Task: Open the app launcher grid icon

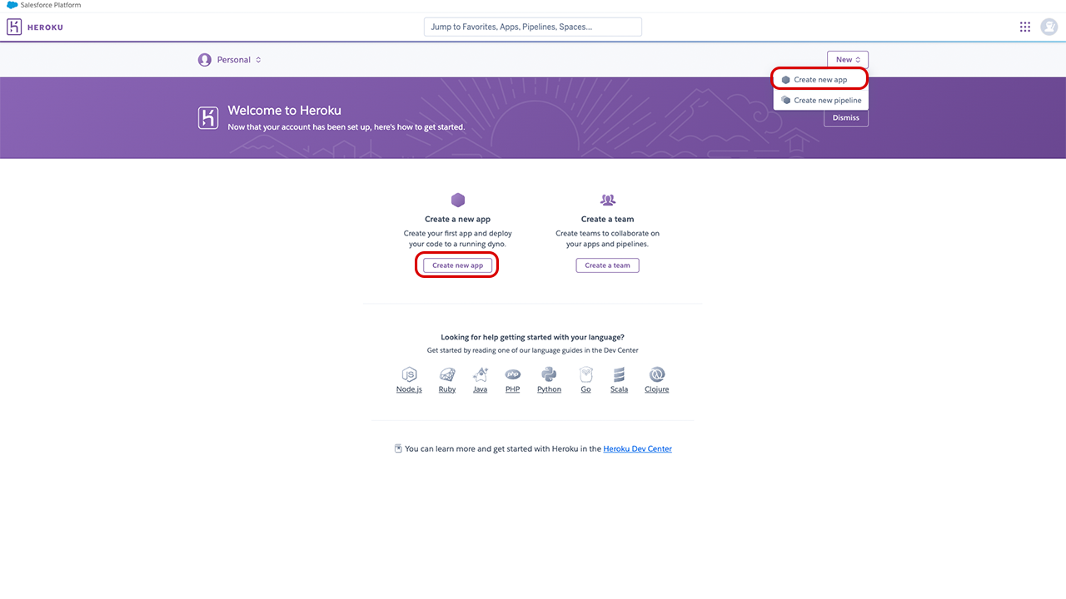Action: click(1025, 27)
